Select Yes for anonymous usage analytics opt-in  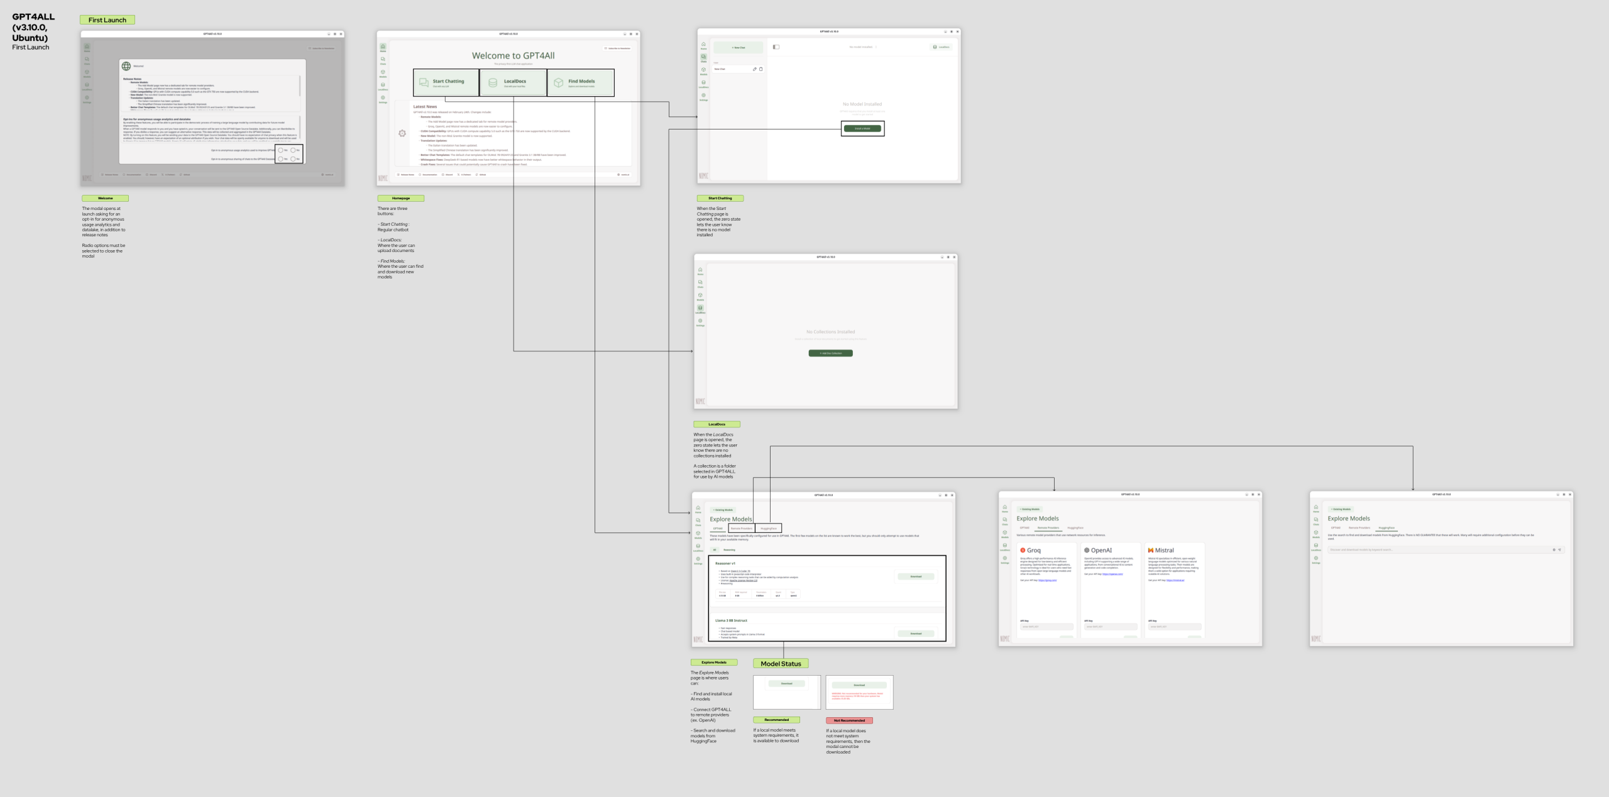pos(281,150)
